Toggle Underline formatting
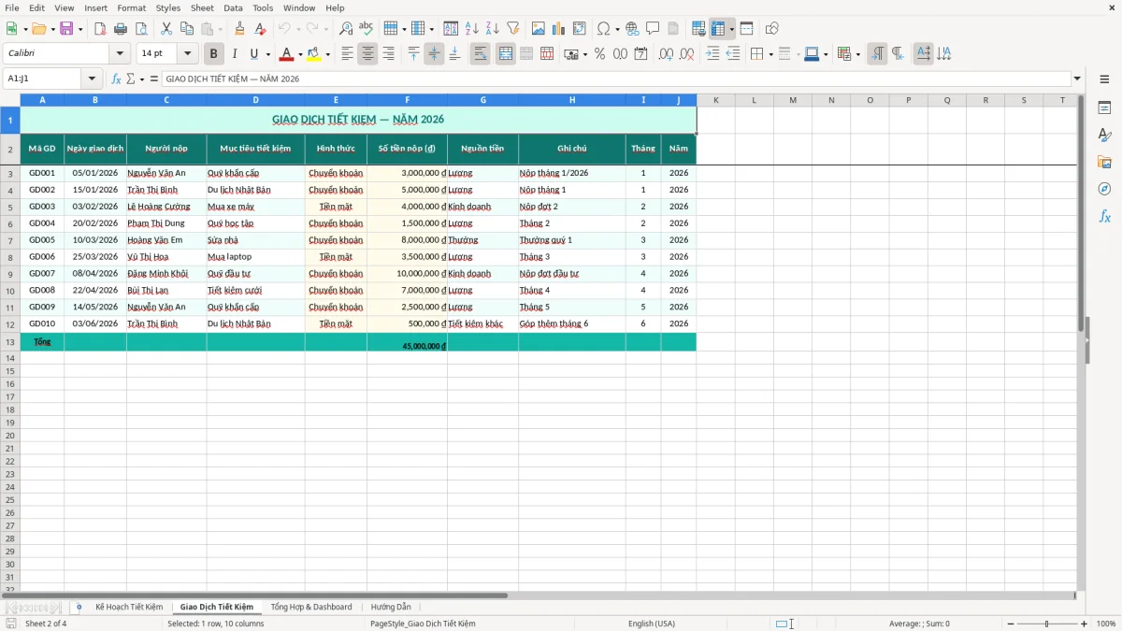Image resolution: width=1122 pixels, height=631 pixels. tap(253, 54)
